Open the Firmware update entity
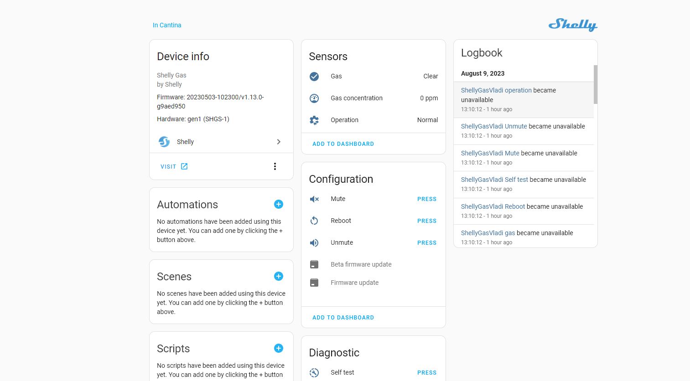690x381 pixels. pyautogui.click(x=354, y=283)
